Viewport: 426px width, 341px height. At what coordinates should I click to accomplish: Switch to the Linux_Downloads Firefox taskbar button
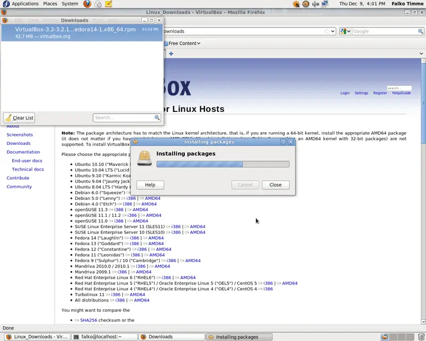[37, 337]
